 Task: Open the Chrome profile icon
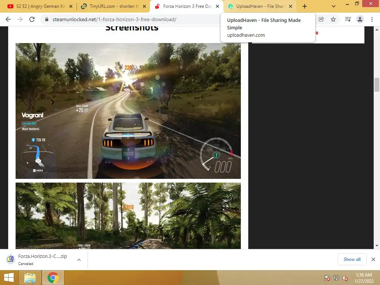click(x=360, y=19)
